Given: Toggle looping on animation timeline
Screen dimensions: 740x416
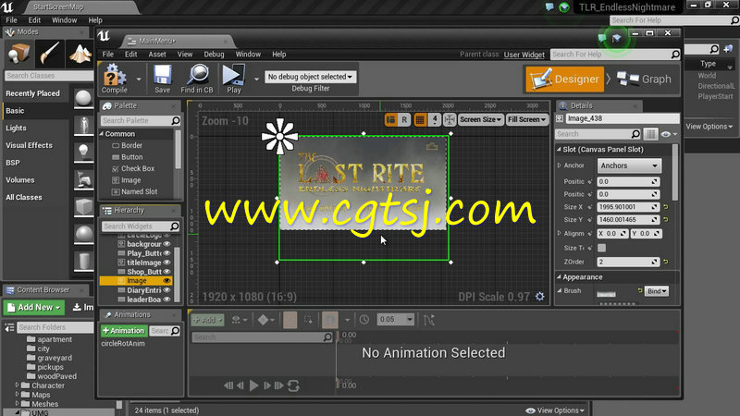Looking at the screenshot, I should (x=293, y=385).
